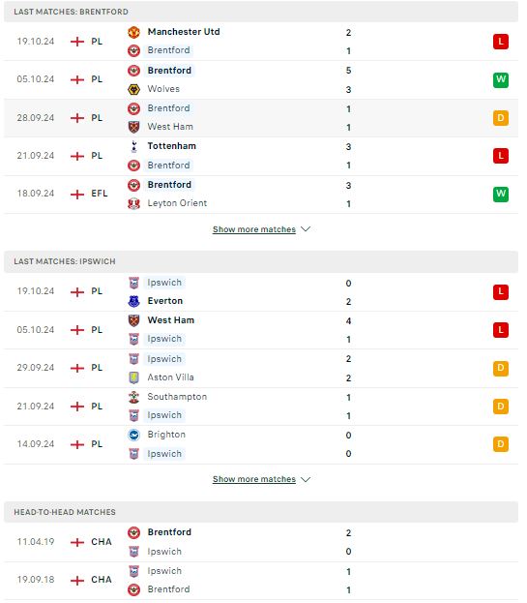Open Brentford vs West Ham 28.09.24 match
527x603 pixels.
point(261,118)
